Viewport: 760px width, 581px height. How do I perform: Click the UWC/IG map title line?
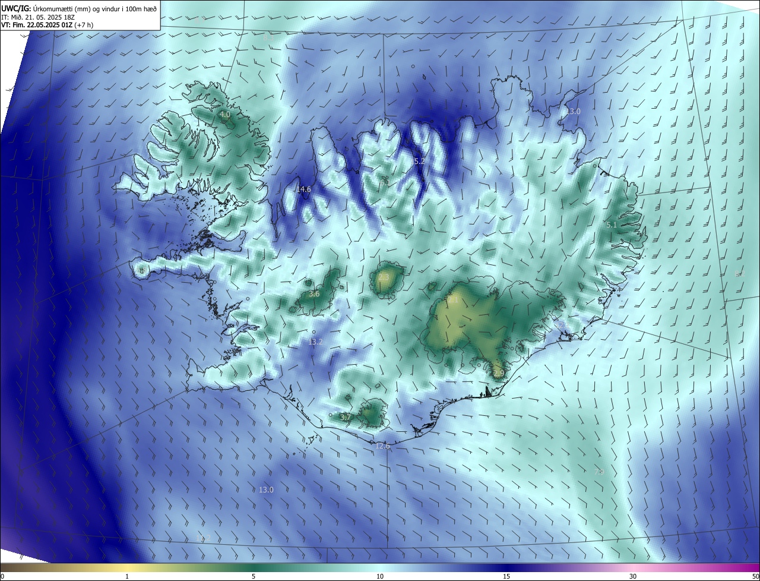coord(79,8)
